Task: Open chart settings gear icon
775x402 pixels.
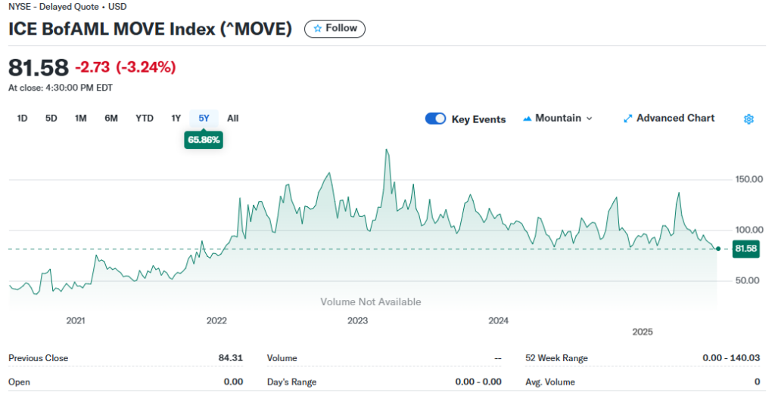Action: click(x=749, y=119)
